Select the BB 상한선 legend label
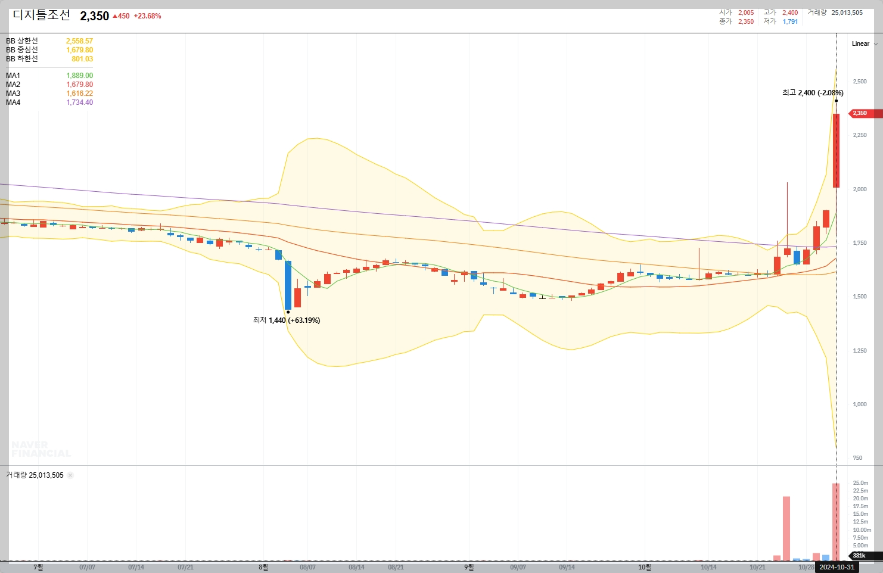The image size is (883, 573). (x=22, y=41)
